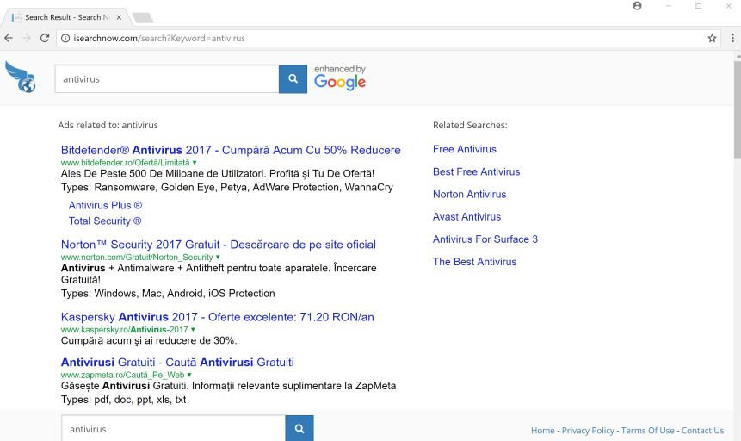The width and height of the screenshot is (741, 441).
Task: Open the Antivirus Plus sitelink
Action: (x=105, y=205)
